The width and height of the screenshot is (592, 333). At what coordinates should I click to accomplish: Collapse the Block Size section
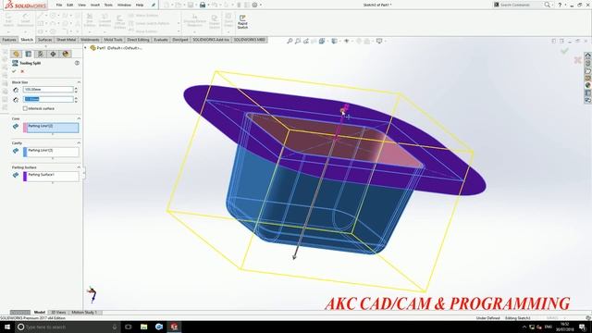coord(79,82)
